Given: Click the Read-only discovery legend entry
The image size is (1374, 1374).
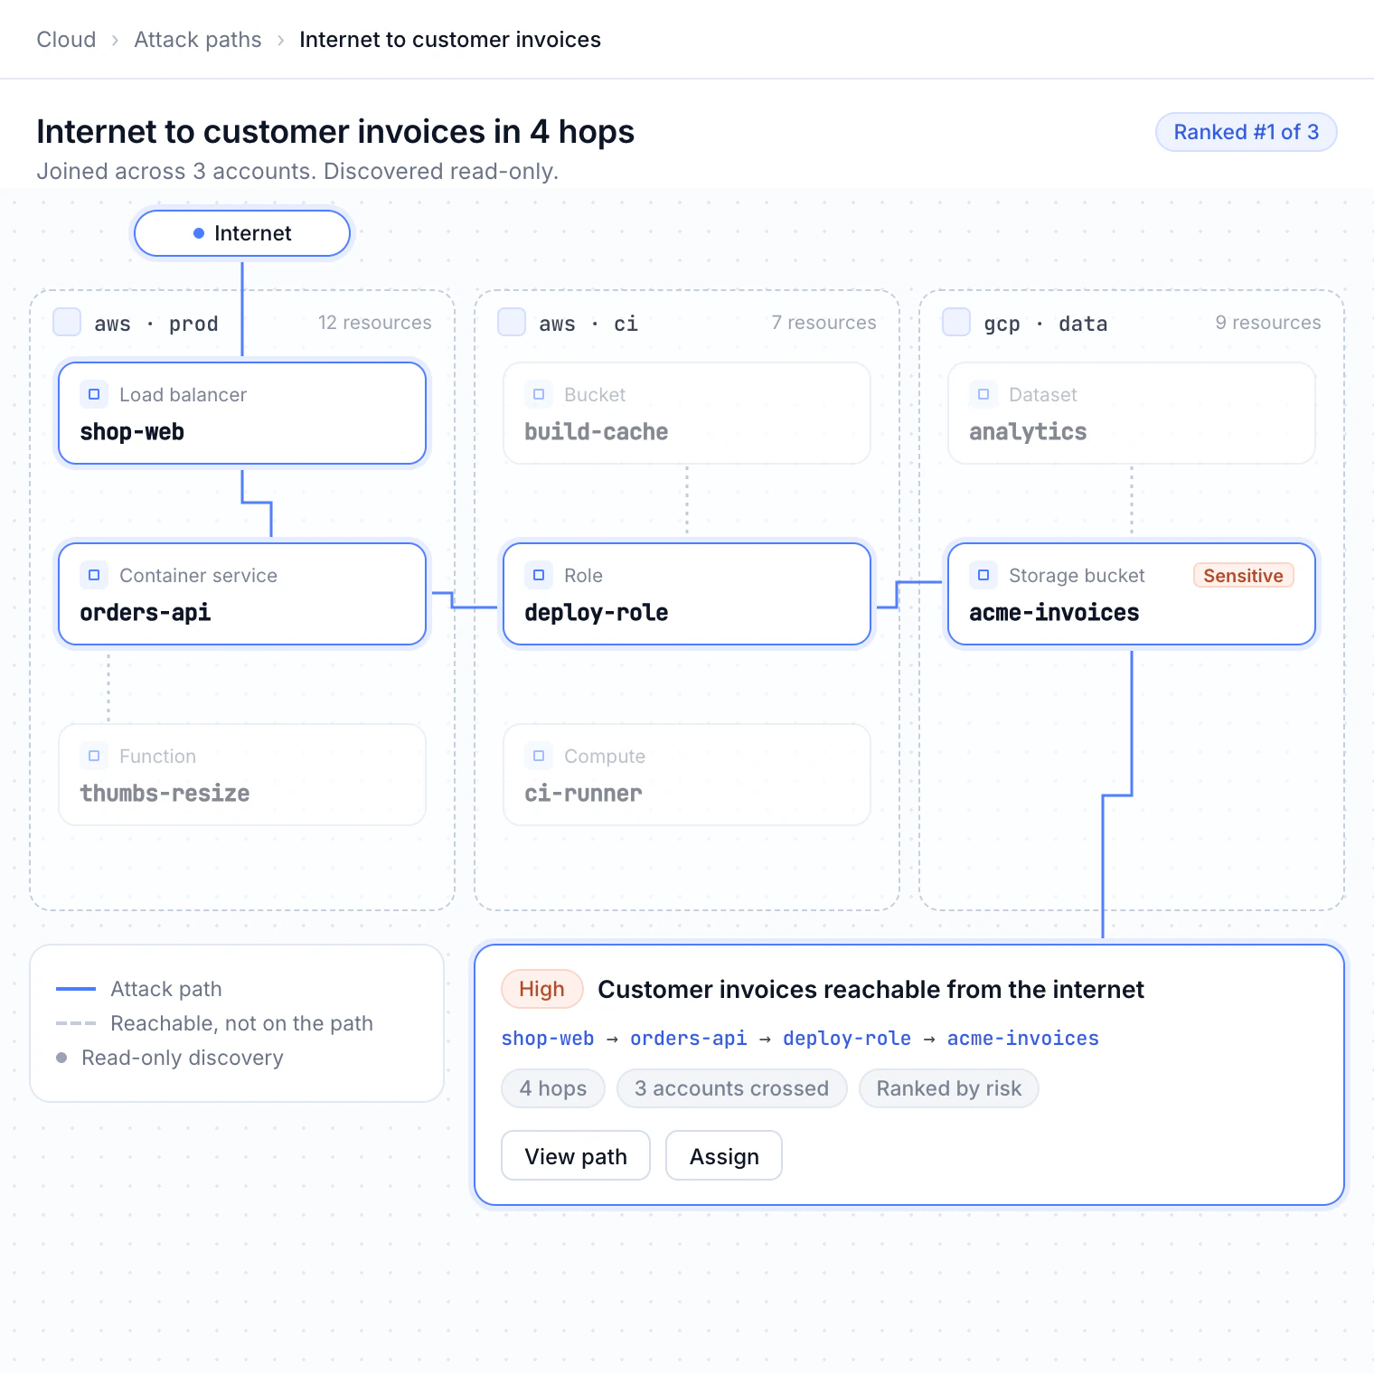Looking at the screenshot, I should [x=170, y=1058].
